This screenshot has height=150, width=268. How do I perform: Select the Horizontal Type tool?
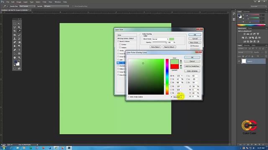coord(19,50)
